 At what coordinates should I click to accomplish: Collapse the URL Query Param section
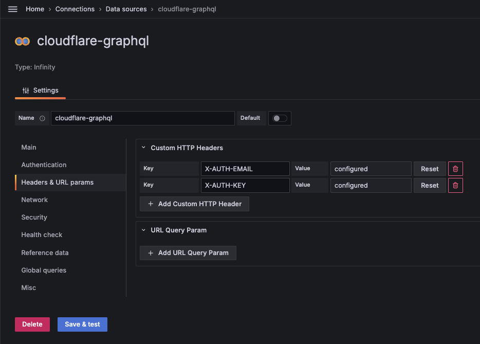point(144,230)
